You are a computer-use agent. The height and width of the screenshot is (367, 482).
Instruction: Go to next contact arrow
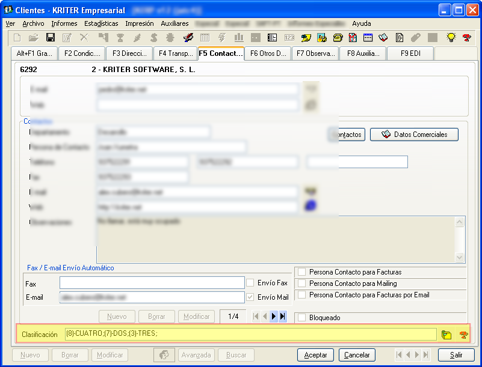(x=274, y=317)
